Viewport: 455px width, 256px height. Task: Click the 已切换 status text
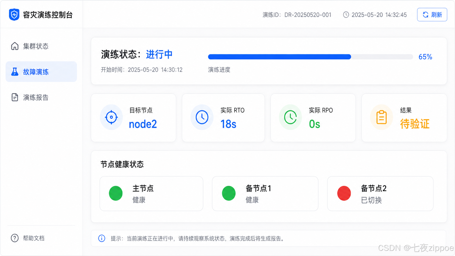click(371, 200)
